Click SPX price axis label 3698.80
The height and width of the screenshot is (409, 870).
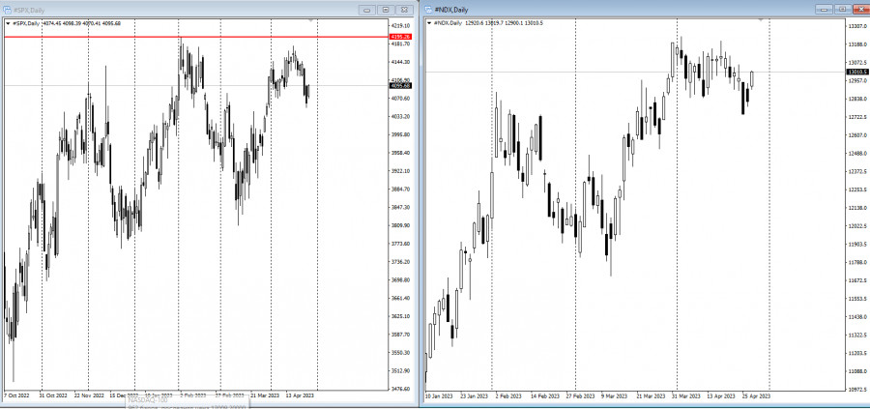pos(400,280)
